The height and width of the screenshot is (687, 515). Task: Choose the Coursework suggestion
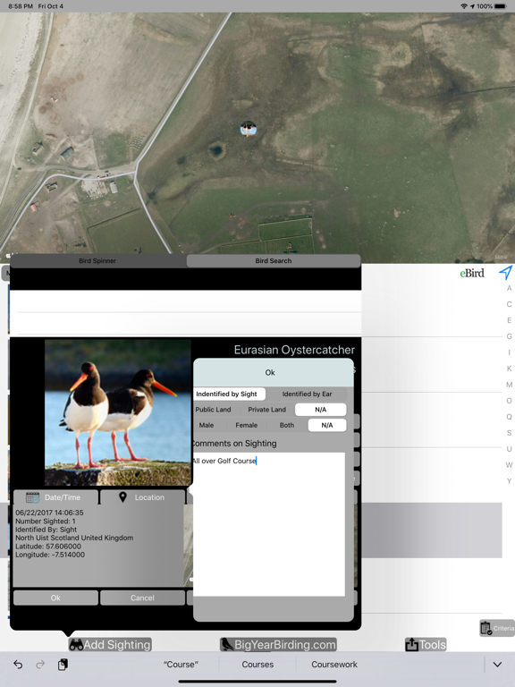click(x=334, y=665)
